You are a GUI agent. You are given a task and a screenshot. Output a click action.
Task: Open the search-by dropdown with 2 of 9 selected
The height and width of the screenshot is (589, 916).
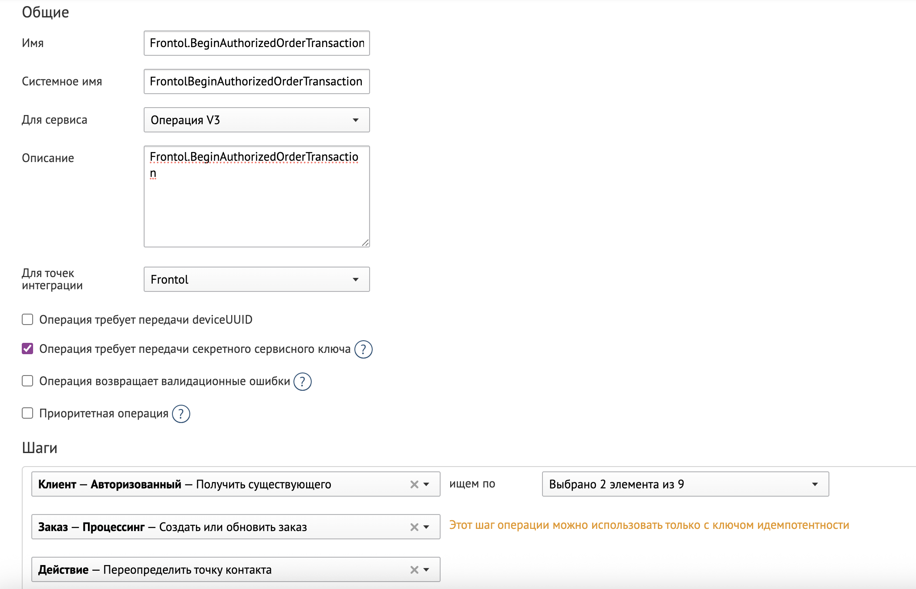[x=685, y=484]
